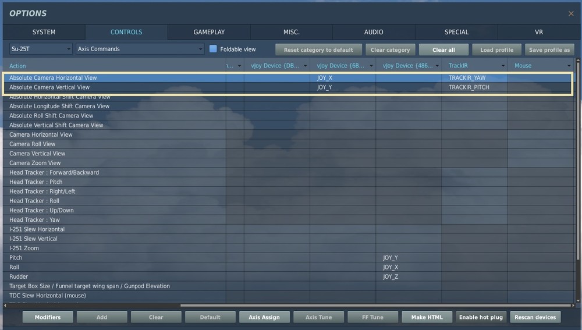Click the Clear all button

coord(443,49)
